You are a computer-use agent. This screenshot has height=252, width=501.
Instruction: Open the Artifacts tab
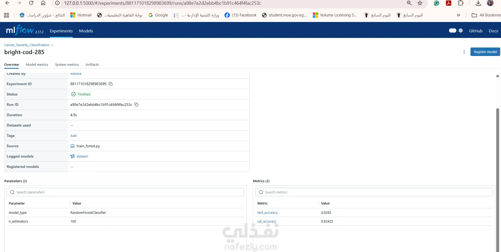(x=92, y=64)
